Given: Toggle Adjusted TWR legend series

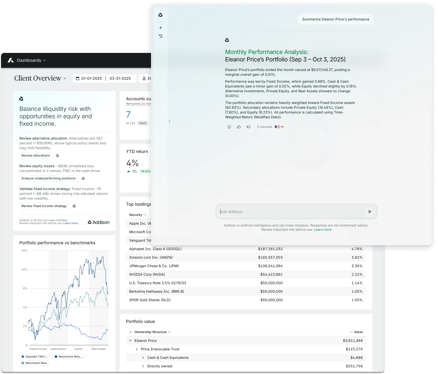Looking at the screenshot, I should coord(35,357).
